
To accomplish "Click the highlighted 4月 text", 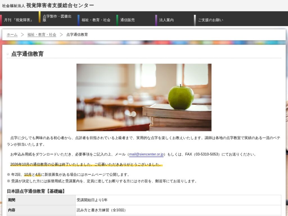I will (x=38, y=174).
